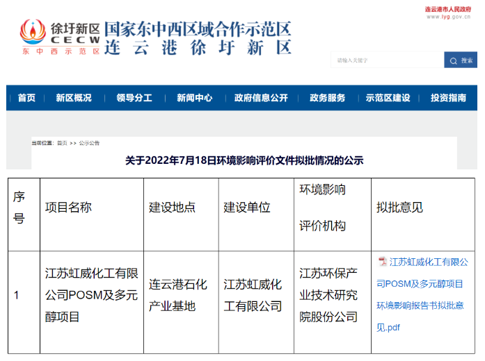Go to 领导分工 in the navigation bar
This screenshot has width=485, height=361.
pyautogui.click(x=134, y=98)
